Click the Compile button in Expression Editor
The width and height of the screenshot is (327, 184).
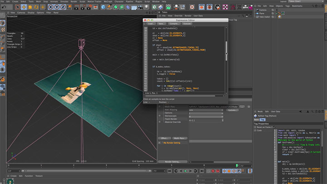tap(174, 24)
